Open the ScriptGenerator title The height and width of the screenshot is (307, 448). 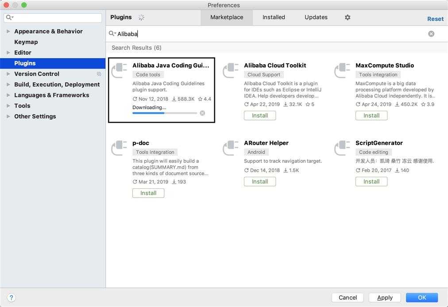click(x=379, y=143)
